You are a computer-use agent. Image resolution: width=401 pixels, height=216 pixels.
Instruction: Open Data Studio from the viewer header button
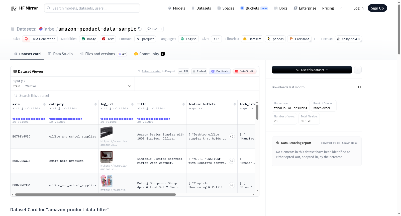click(x=245, y=71)
